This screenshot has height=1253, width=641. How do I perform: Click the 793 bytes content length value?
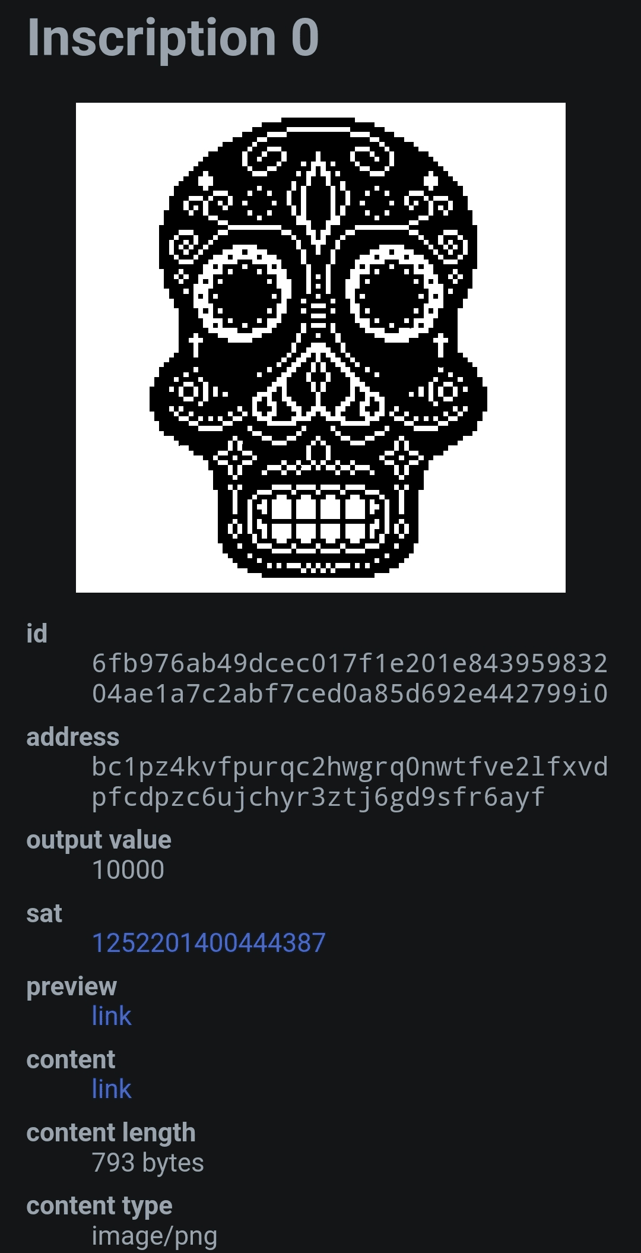point(148,1163)
